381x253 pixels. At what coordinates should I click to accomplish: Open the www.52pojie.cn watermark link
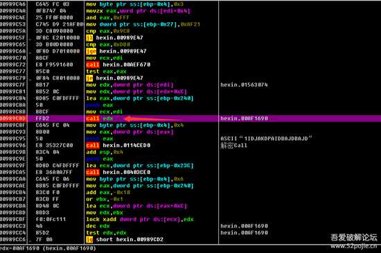coord(353,246)
